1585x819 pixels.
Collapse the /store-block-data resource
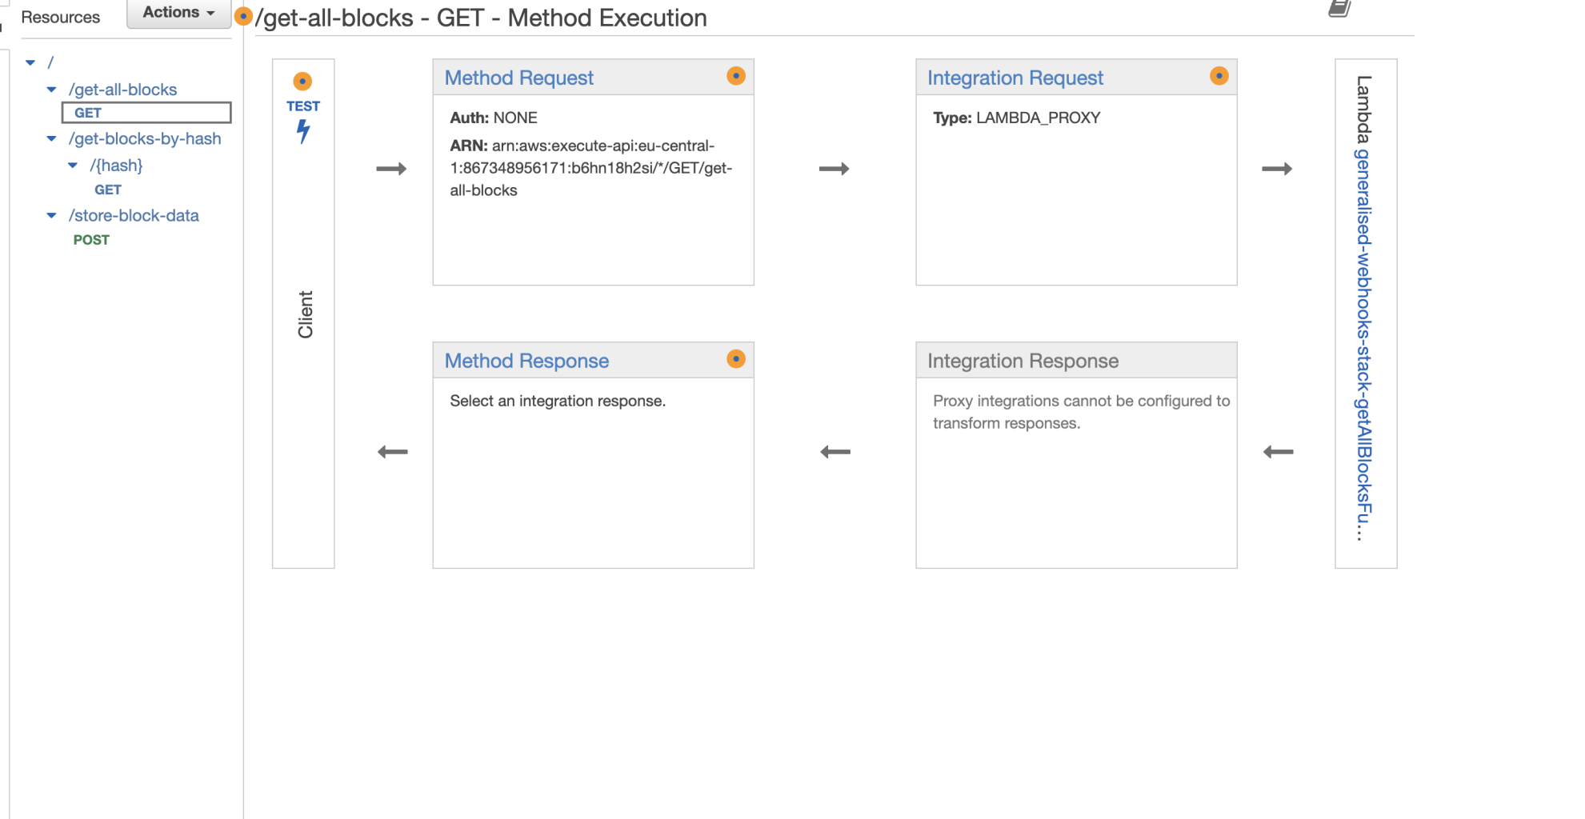click(52, 215)
